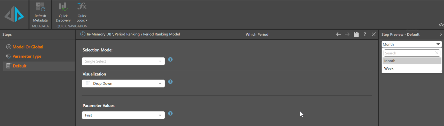Collapse the Month dropdown in Step Preview
Viewport: 444px width, 126px height.
click(x=438, y=44)
